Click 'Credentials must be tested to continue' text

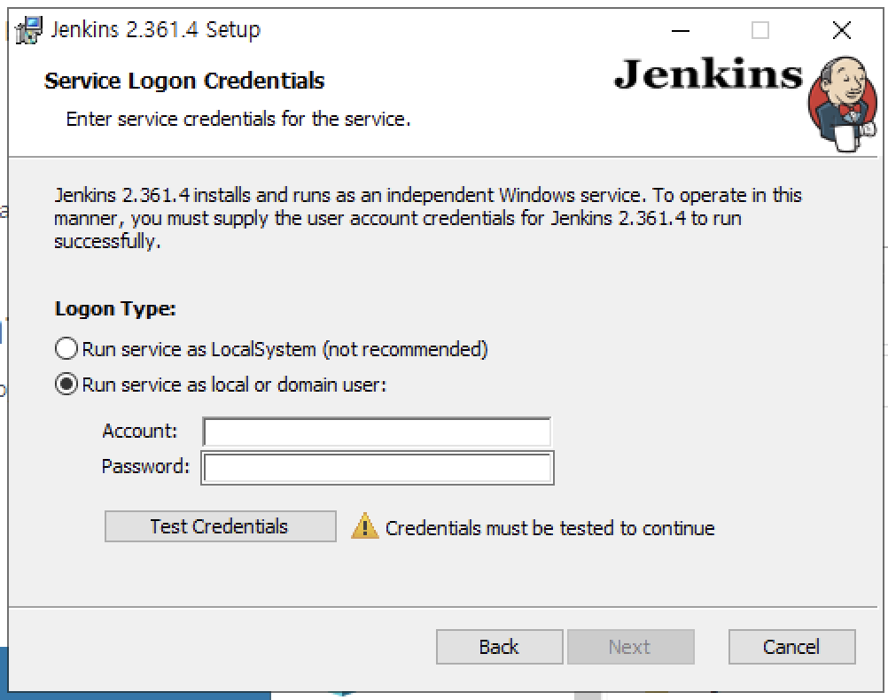click(549, 528)
